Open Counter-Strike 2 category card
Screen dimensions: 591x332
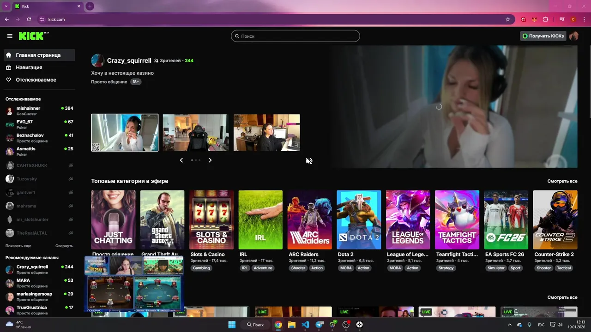[x=555, y=220]
